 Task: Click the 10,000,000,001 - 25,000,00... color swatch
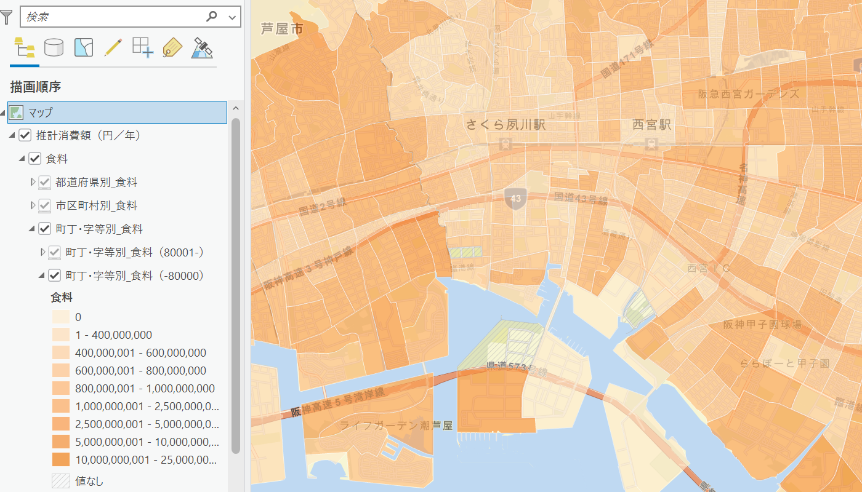60,459
